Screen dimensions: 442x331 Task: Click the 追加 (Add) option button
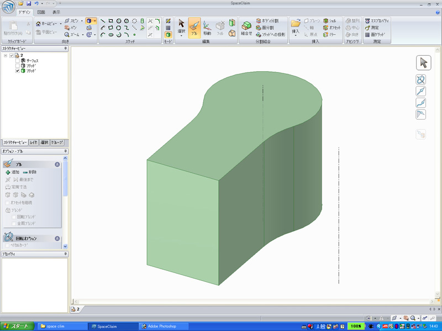click(12, 172)
